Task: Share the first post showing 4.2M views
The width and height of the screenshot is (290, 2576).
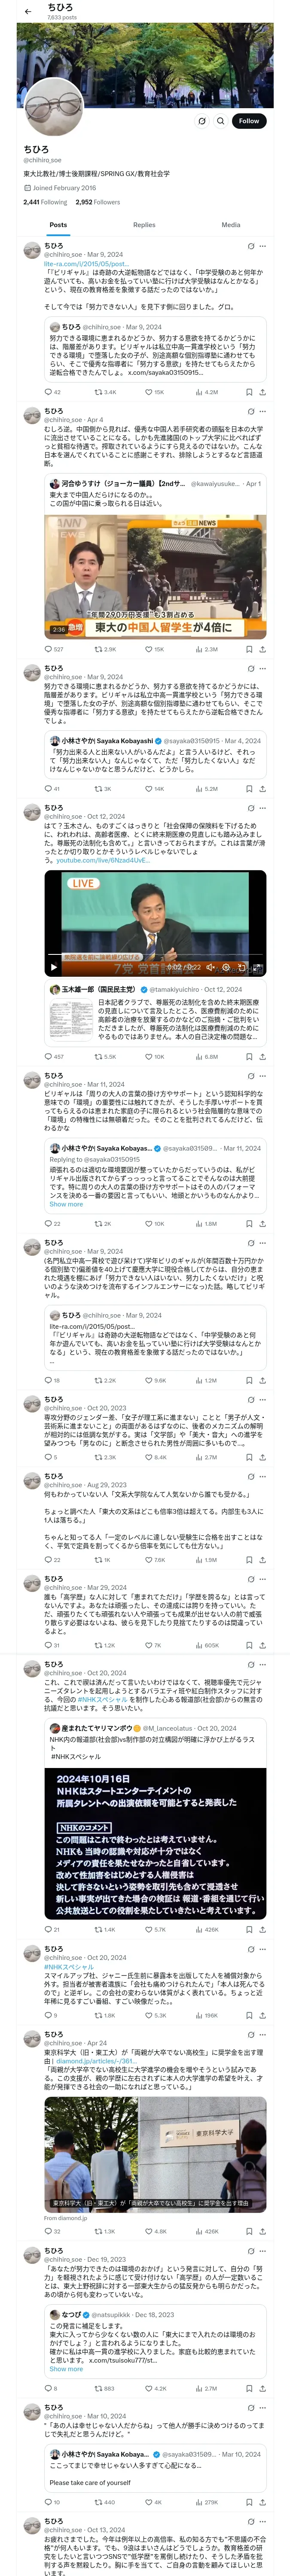Action: click(262, 392)
